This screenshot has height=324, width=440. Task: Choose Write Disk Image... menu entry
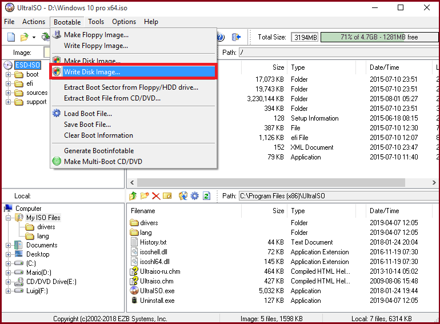133,72
